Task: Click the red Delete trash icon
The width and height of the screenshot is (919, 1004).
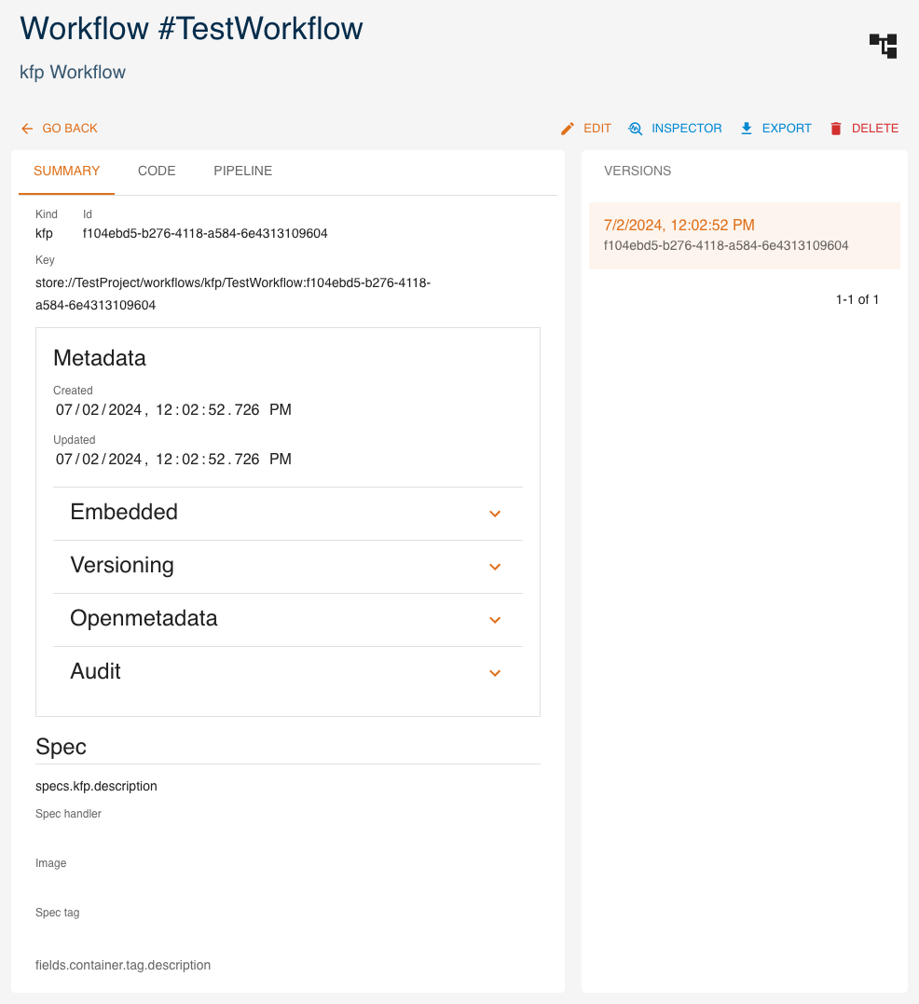Action: (x=836, y=129)
